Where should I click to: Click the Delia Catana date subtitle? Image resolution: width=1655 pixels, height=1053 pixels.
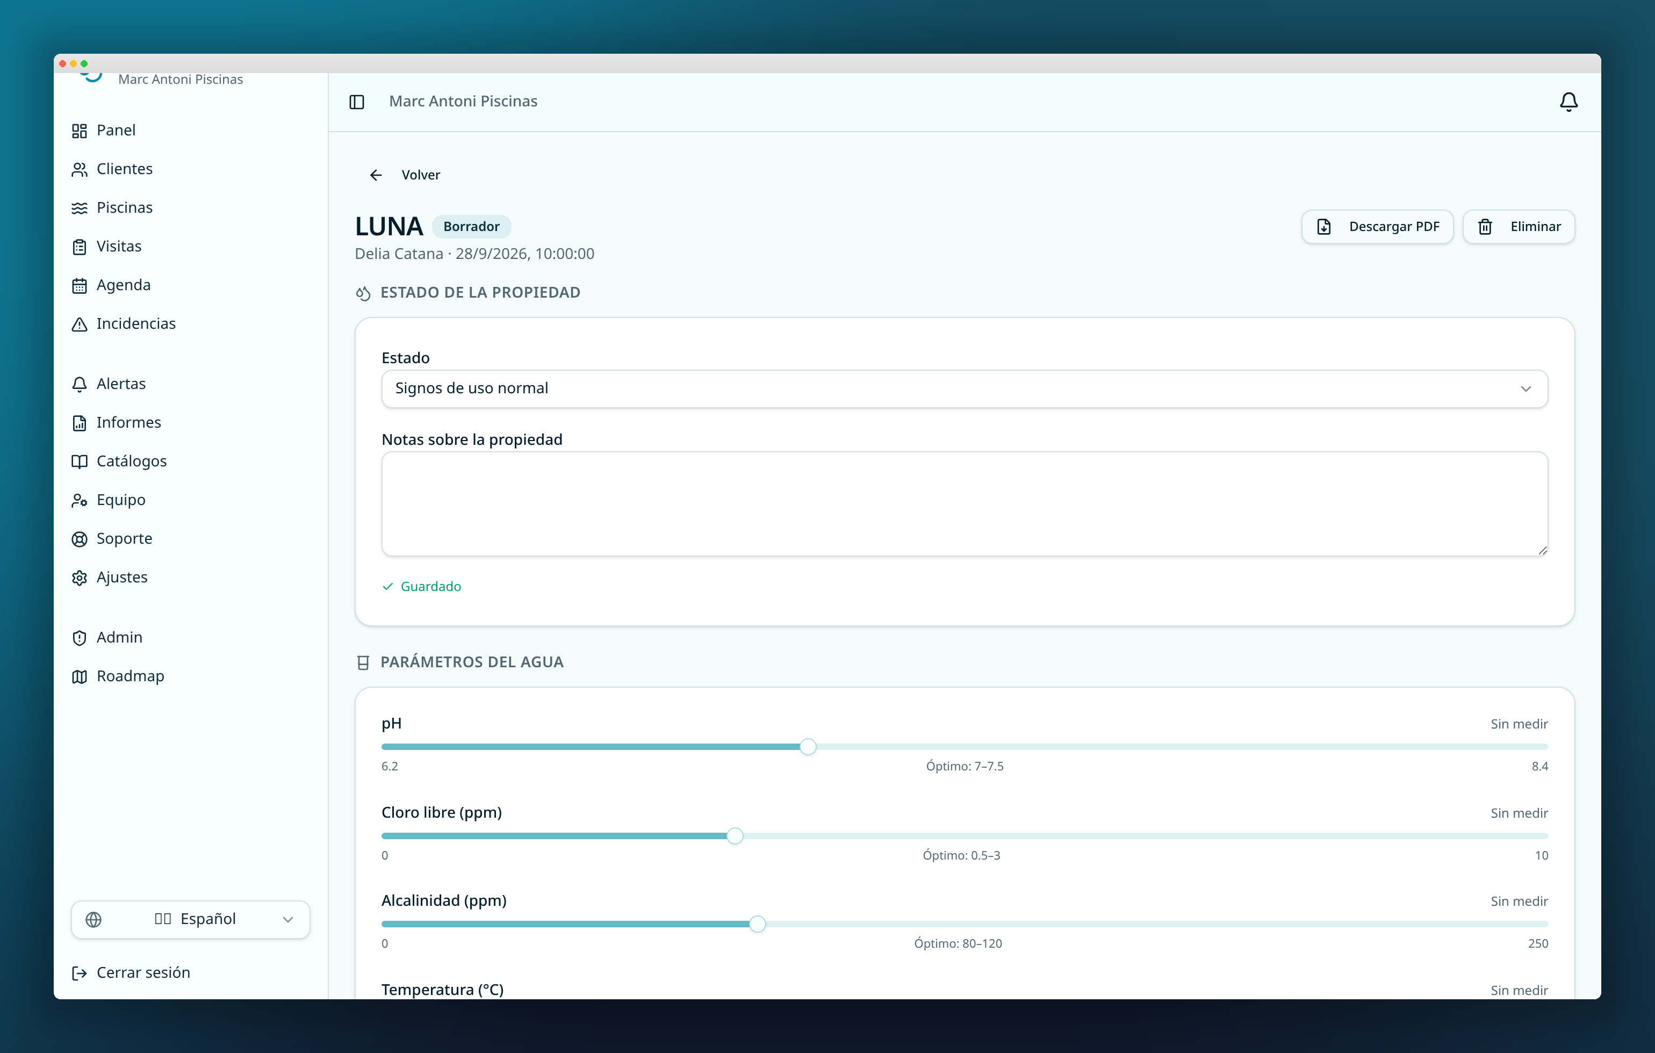point(474,254)
